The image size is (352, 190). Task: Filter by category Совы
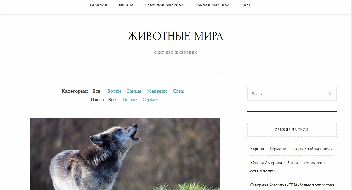pos(179,91)
